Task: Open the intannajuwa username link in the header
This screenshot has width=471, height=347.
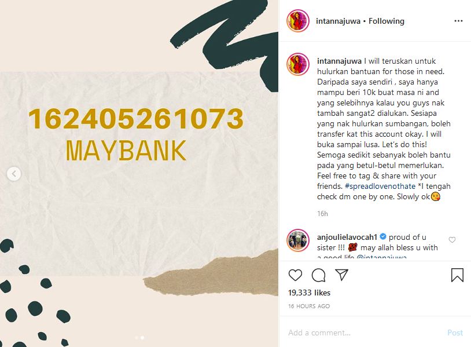Action: 338,21
